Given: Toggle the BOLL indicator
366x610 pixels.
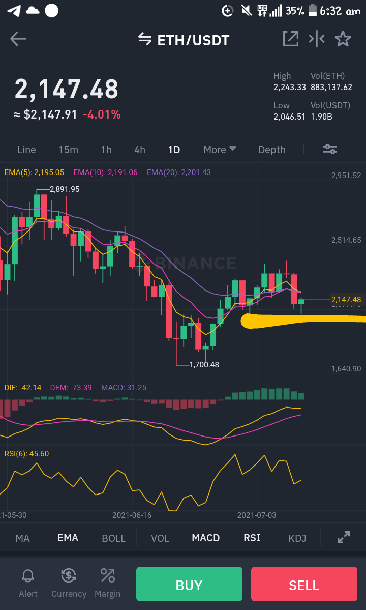Looking at the screenshot, I should [x=113, y=538].
